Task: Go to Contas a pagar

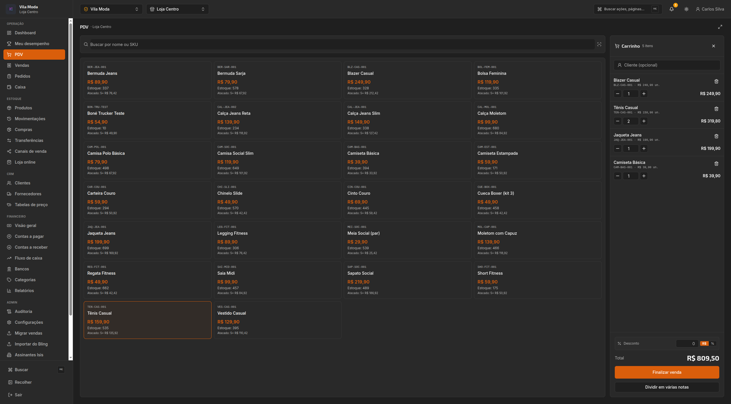Action: [34, 236]
